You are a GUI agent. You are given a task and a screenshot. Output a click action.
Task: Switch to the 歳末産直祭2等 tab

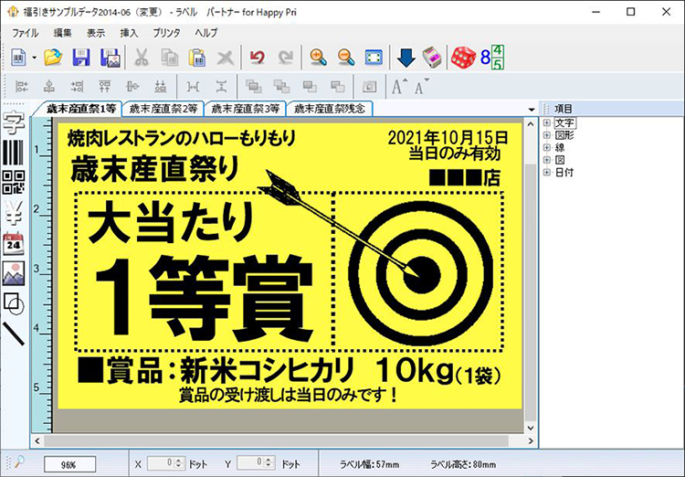pos(163,109)
